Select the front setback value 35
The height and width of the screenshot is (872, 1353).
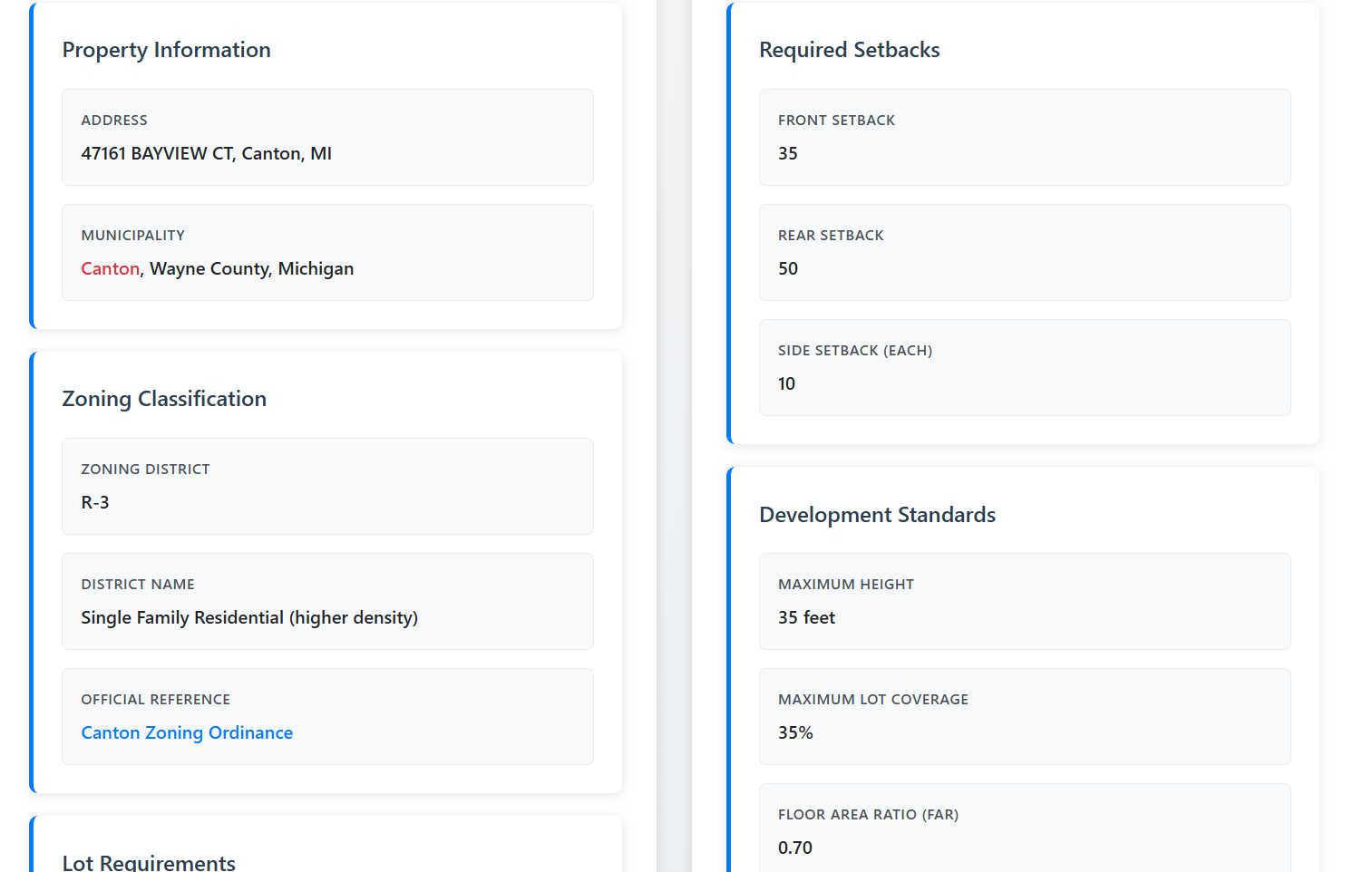tap(788, 153)
